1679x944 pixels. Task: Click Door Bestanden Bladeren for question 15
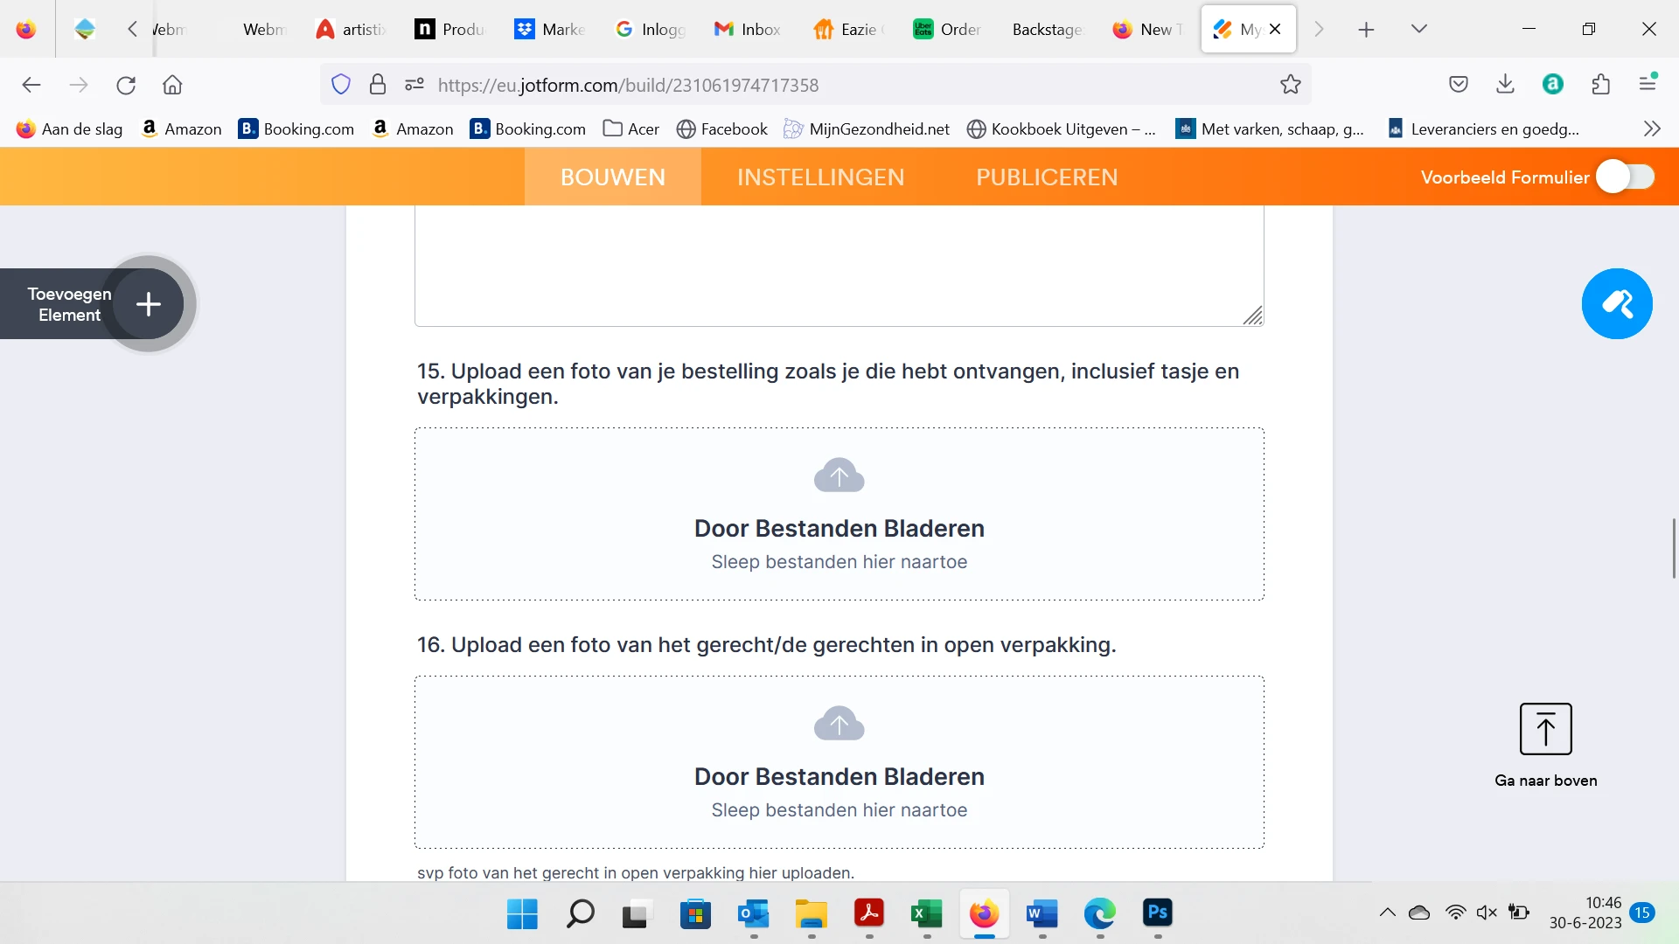click(x=839, y=528)
